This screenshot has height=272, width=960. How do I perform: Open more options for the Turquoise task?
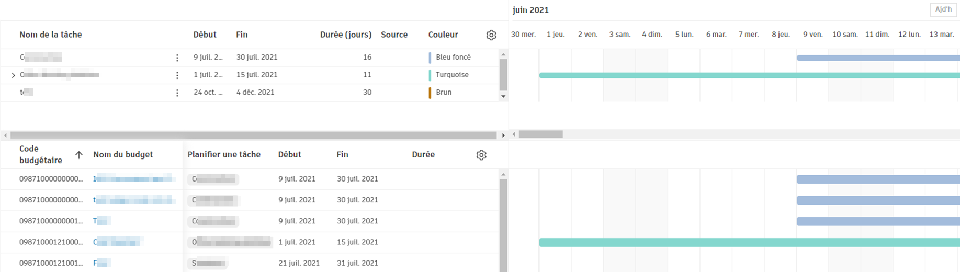point(177,75)
